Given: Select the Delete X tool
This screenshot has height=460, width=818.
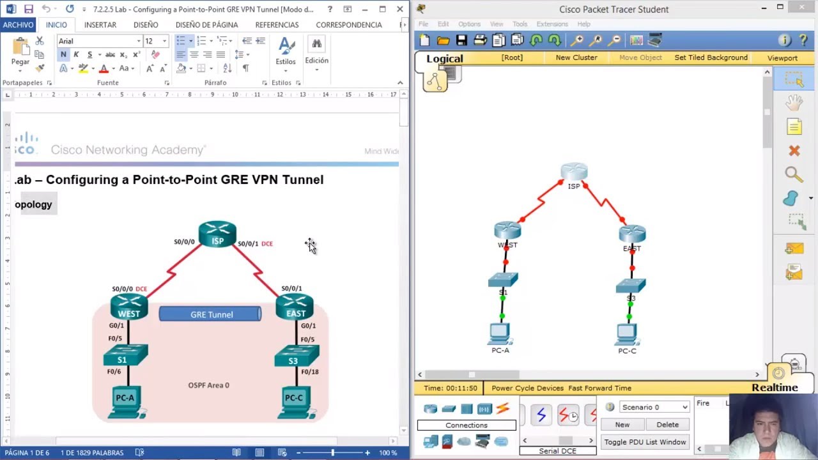Looking at the screenshot, I should pos(794,151).
